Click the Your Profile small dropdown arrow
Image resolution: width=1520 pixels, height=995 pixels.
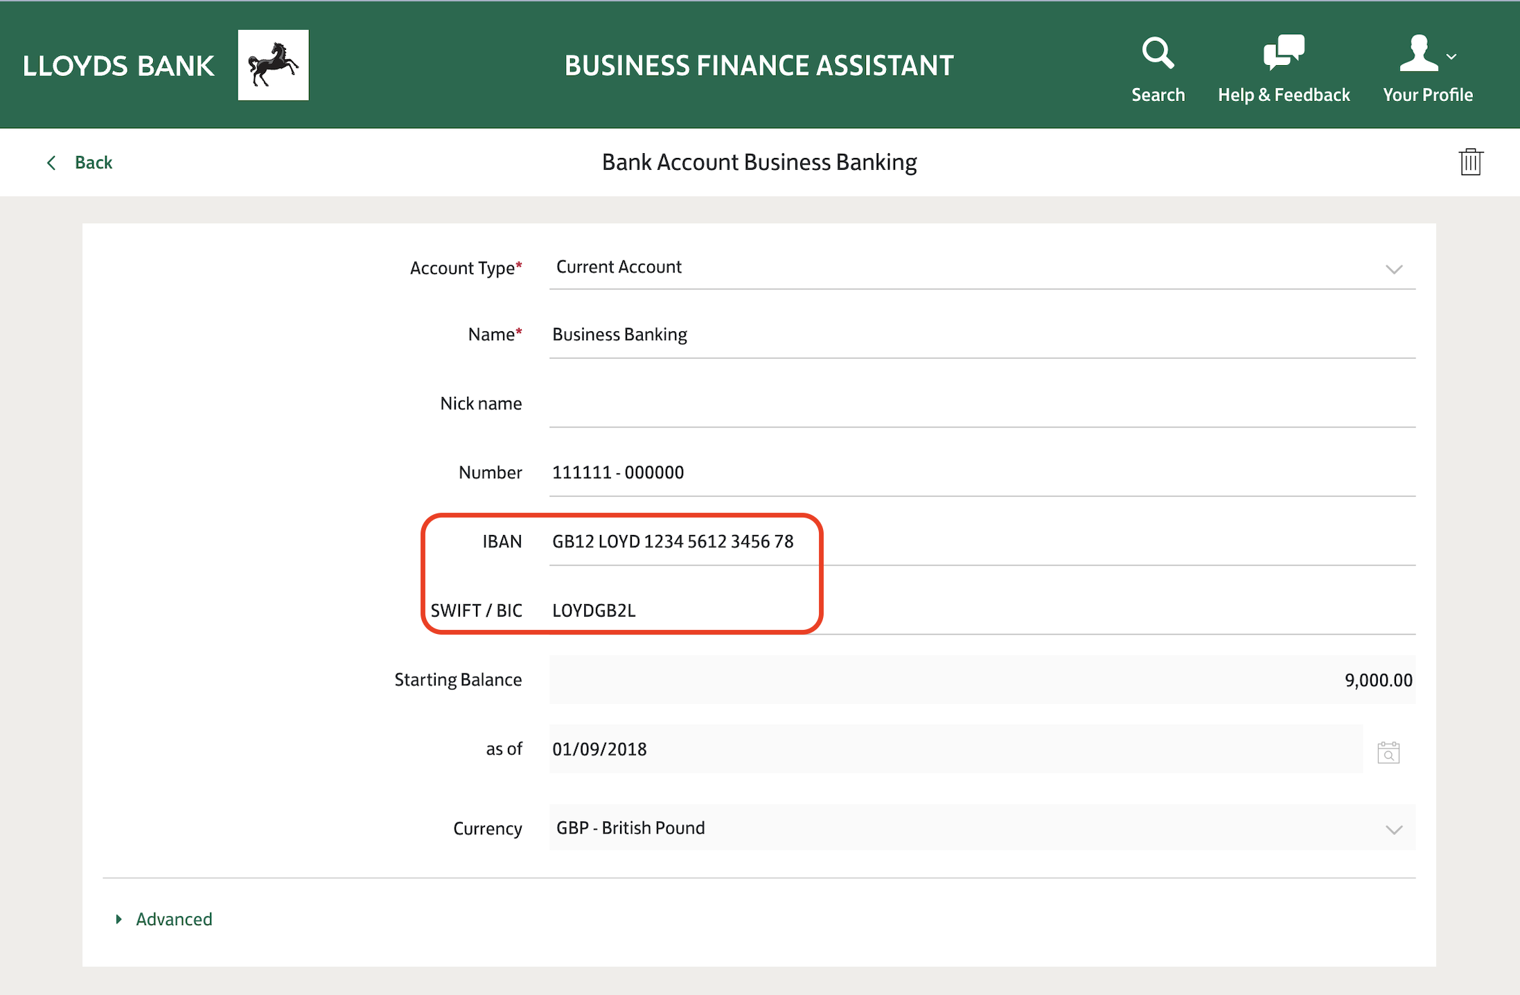pos(1452,57)
